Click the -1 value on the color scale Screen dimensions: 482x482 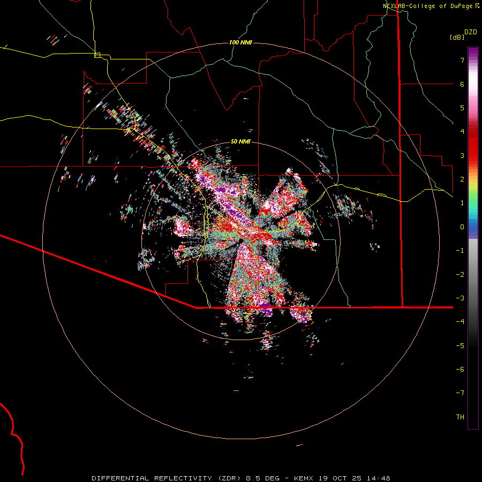(x=460, y=251)
